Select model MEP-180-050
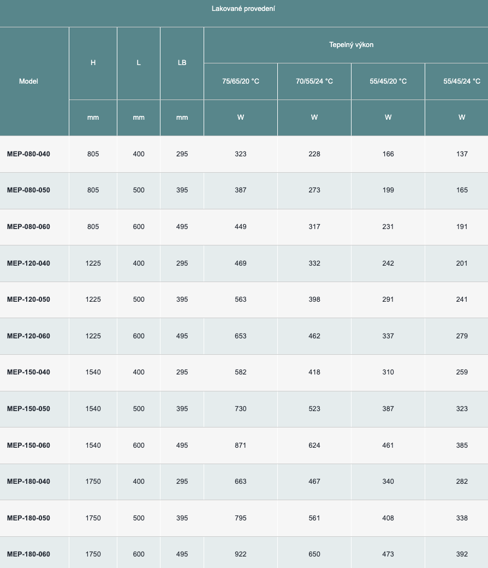Screen dimensions: 488x568 (x=28, y=518)
